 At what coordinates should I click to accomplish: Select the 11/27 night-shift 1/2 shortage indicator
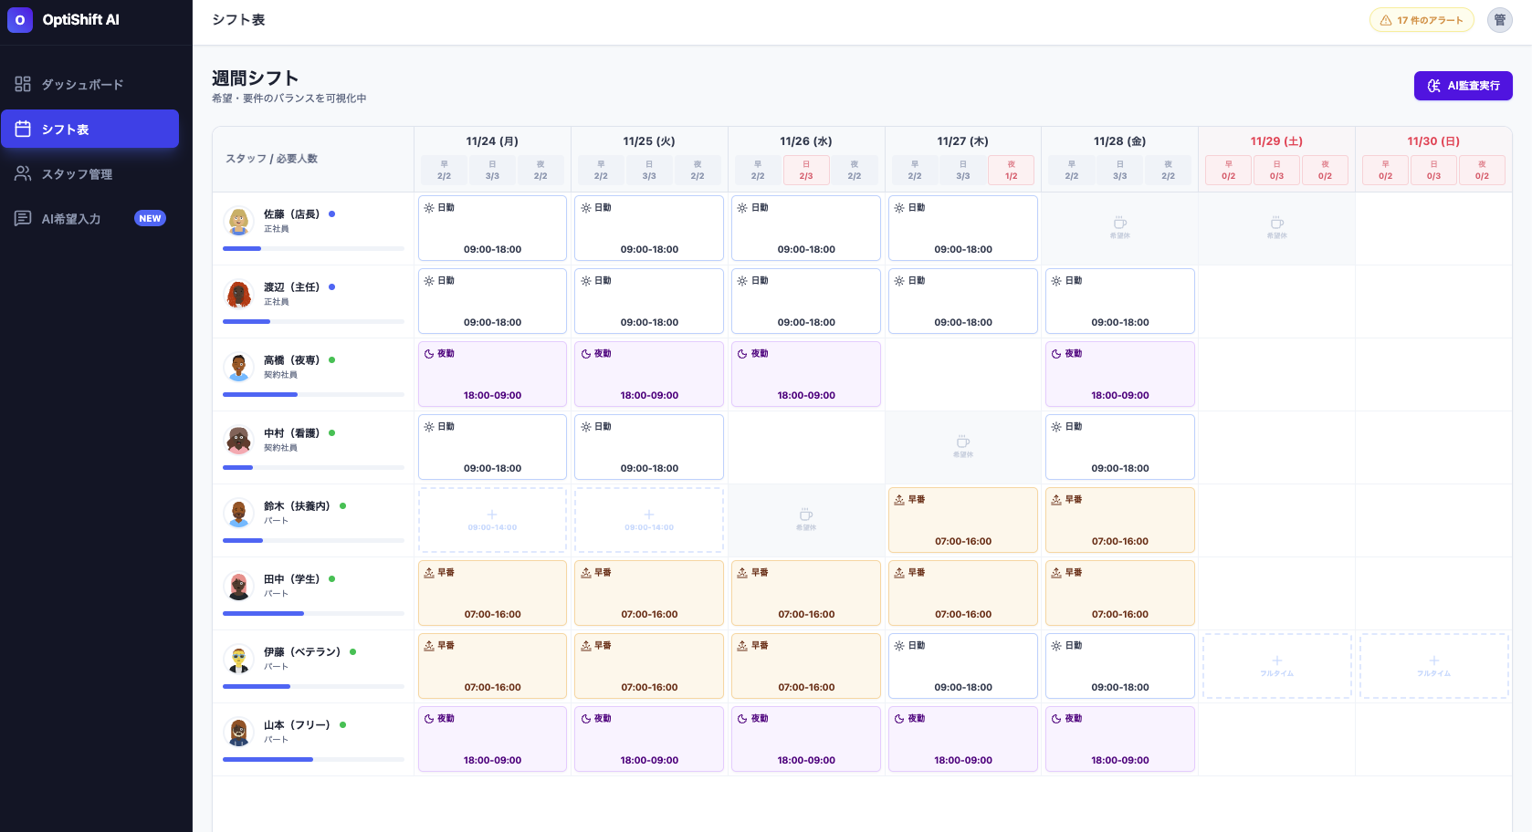[1011, 171]
